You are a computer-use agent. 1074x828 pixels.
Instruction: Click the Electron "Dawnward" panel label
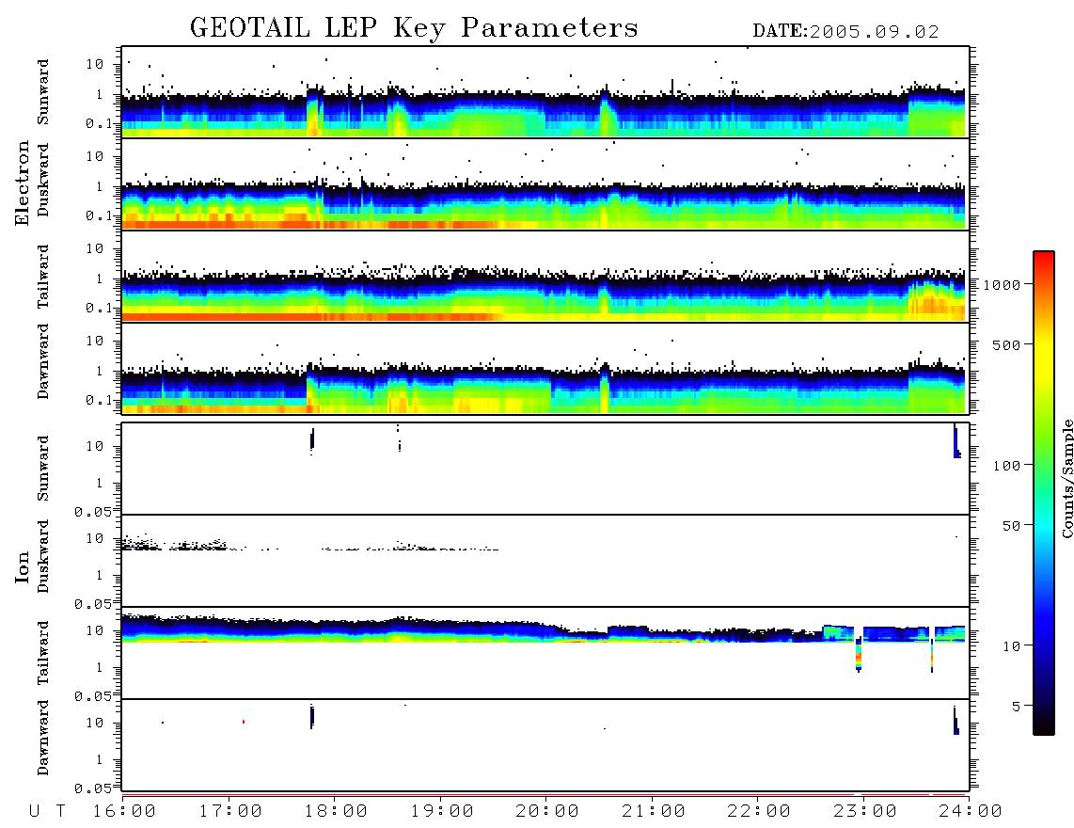[43, 362]
